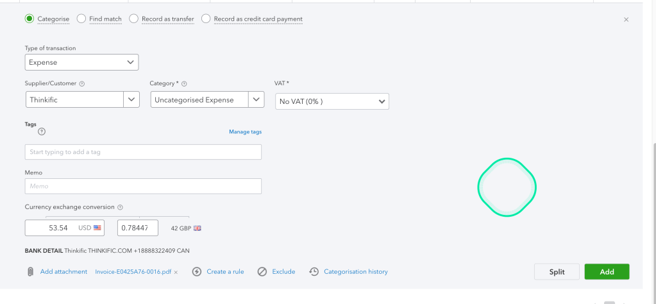Click the Thinkific supplier field
This screenshot has height=304, width=656.
click(74, 99)
